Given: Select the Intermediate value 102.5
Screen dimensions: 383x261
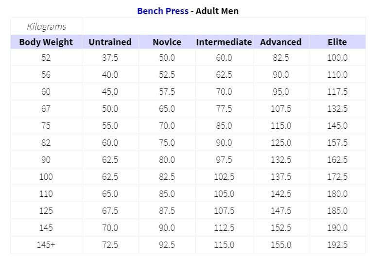Looking at the screenshot, I should tap(224, 176).
